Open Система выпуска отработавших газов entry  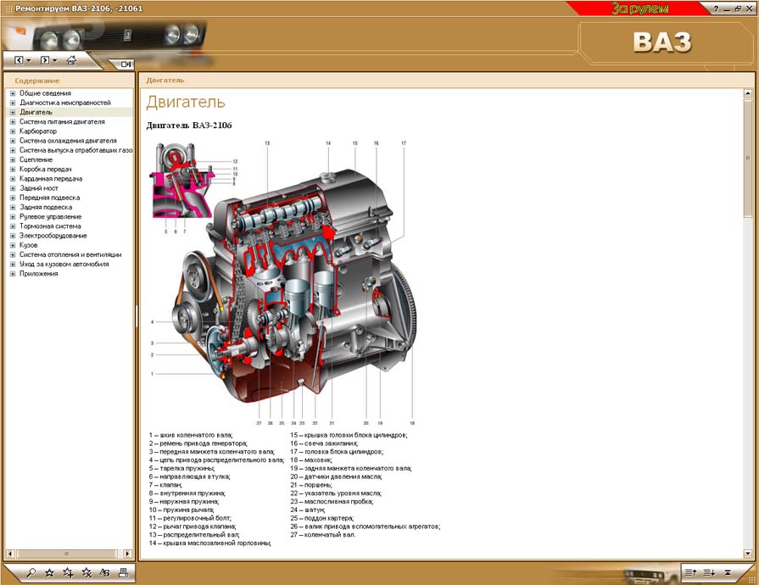click(x=75, y=150)
